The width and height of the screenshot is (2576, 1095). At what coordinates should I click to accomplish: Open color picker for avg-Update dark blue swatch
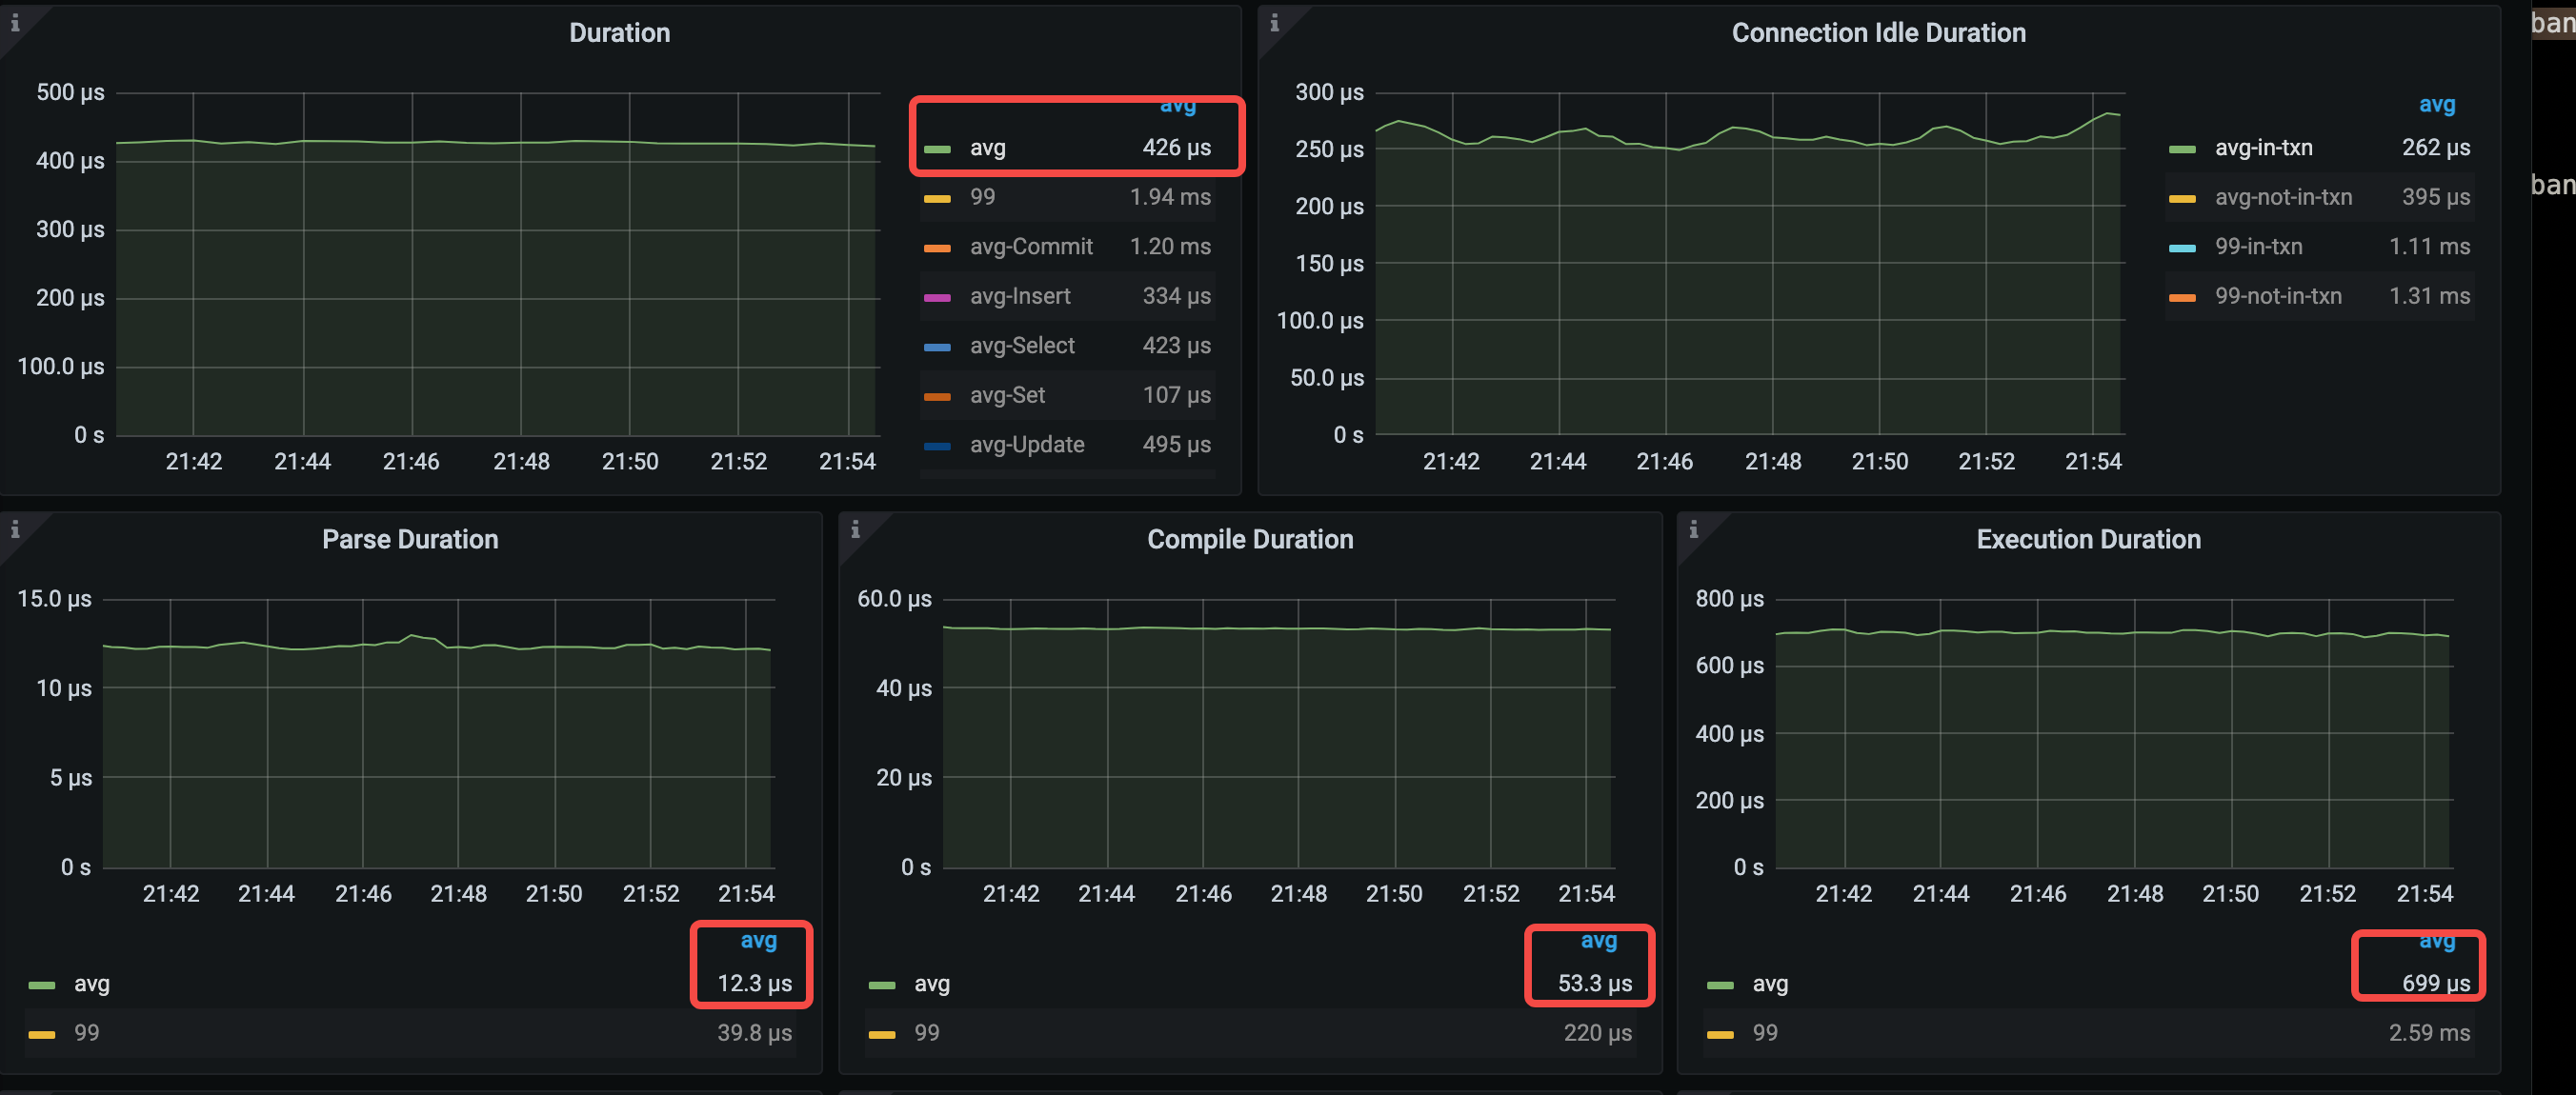point(937,446)
